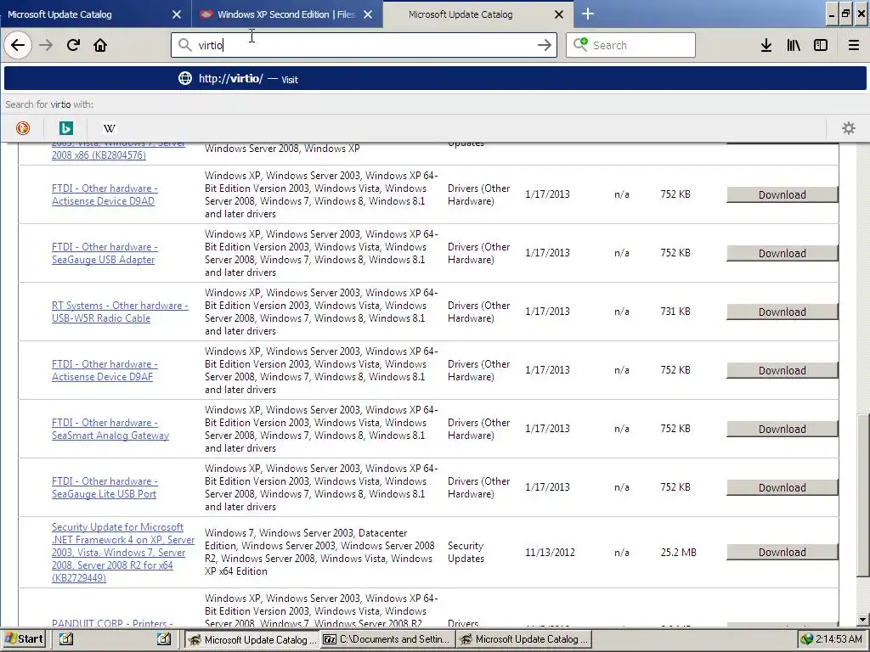Click the taskbar clock 2:14:53 AM
The width and height of the screenshot is (870, 652).
839,639
